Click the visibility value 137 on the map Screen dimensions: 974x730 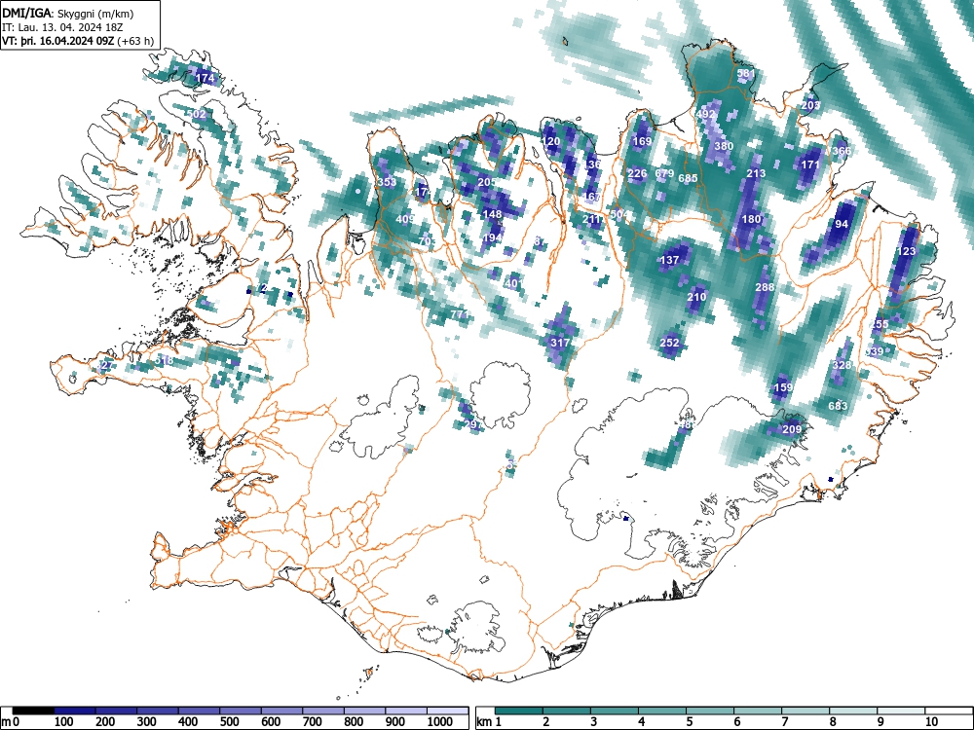tap(669, 260)
